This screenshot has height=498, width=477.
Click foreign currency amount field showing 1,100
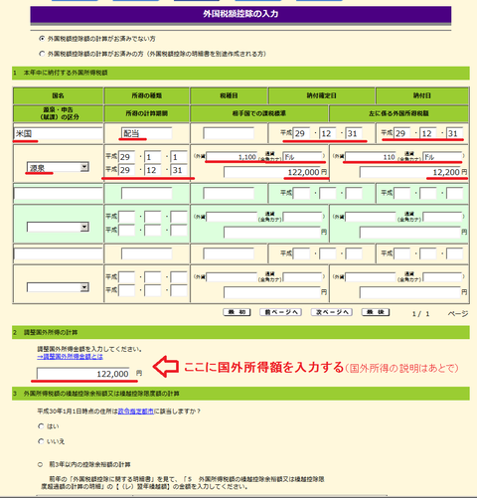(x=232, y=157)
